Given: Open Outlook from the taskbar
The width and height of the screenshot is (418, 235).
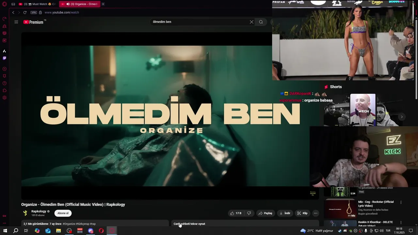Looking at the screenshot, I should coord(48,231).
